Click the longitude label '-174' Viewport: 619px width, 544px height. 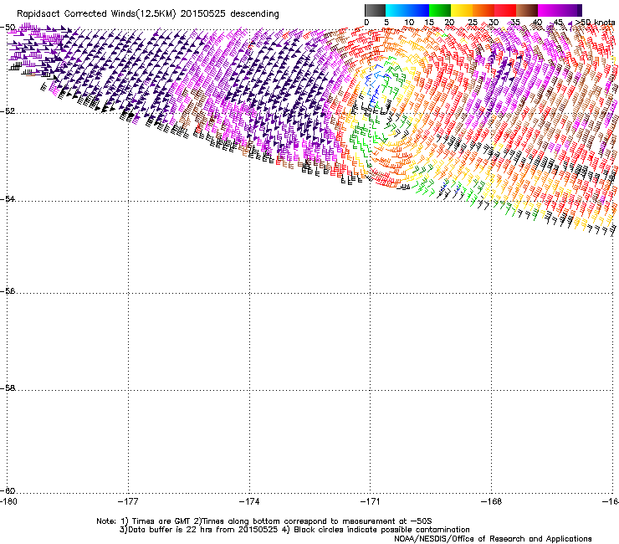pyautogui.click(x=249, y=501)
